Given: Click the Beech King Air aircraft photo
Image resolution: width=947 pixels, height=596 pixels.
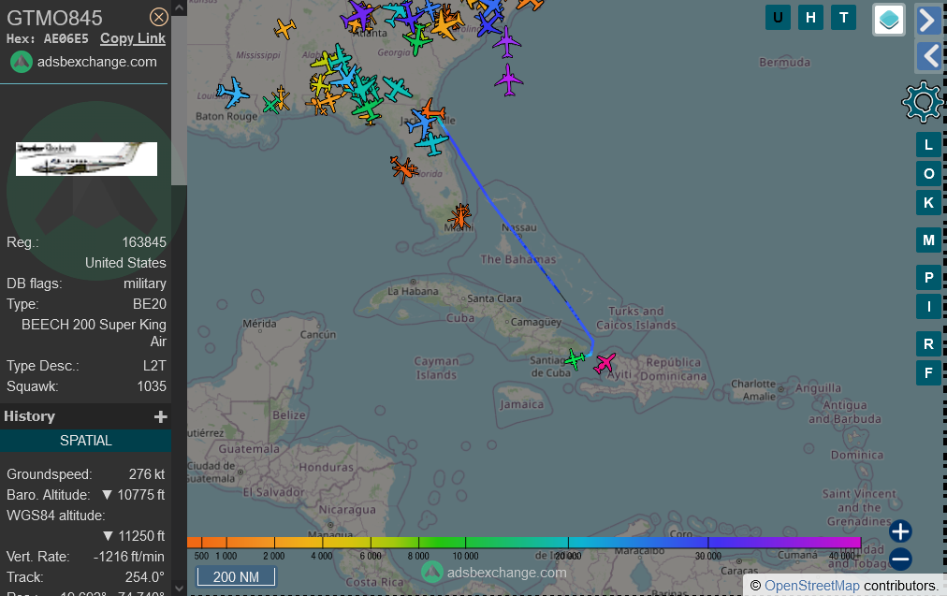Looking at the screenshot, I should [86, 159].
